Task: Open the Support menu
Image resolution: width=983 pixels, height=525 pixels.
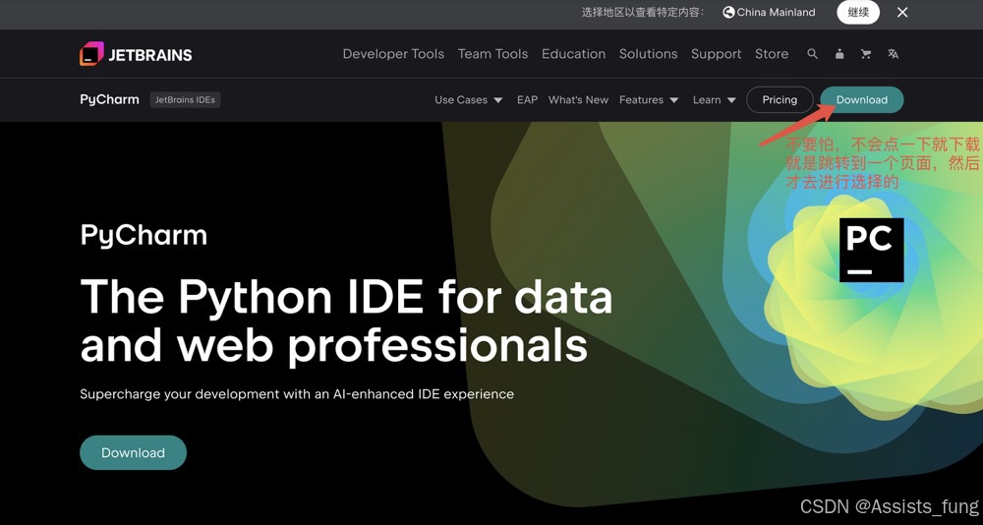Action: (716, 54)
